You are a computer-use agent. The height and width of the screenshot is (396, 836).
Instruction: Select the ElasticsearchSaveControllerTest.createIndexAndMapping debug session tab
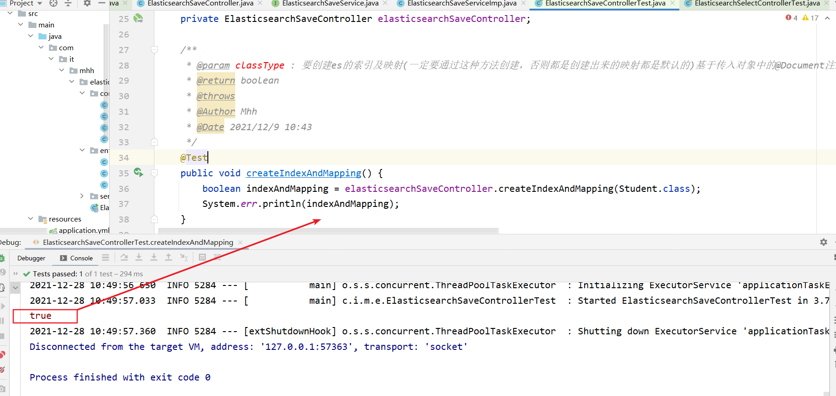pos(138,243)
